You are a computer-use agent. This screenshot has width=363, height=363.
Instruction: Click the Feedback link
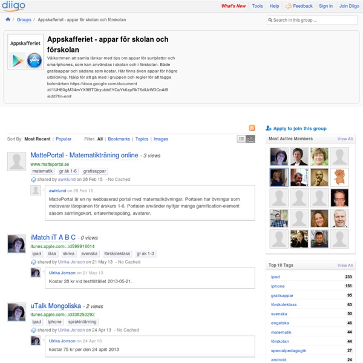pos(302,6)
